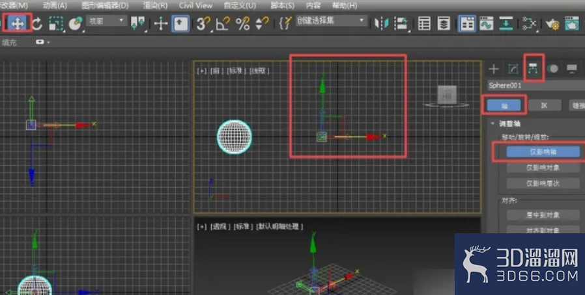
Task: Open the named selection sets dropdown
Action: [330, 21]
